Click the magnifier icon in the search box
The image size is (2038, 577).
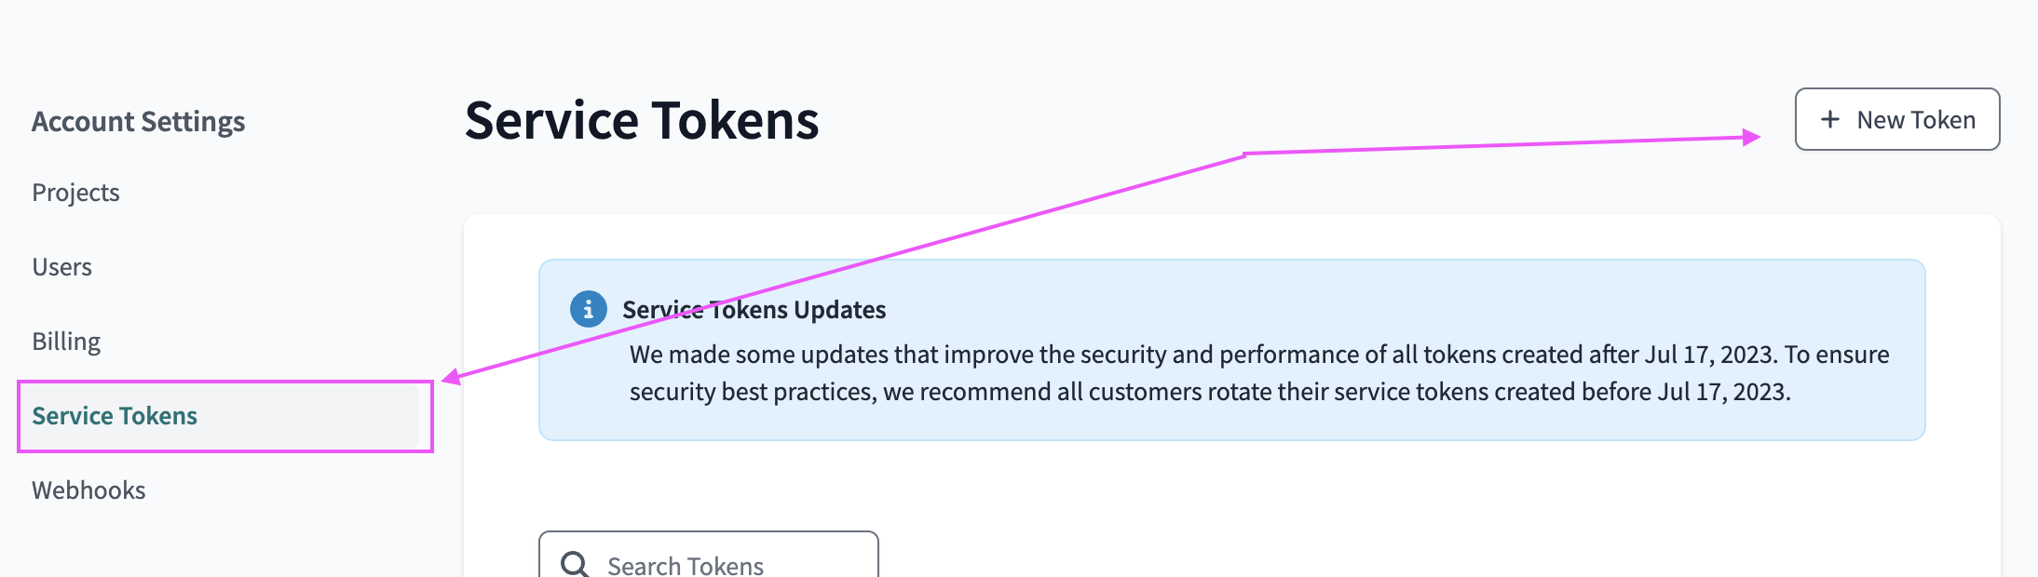[574, 564]
